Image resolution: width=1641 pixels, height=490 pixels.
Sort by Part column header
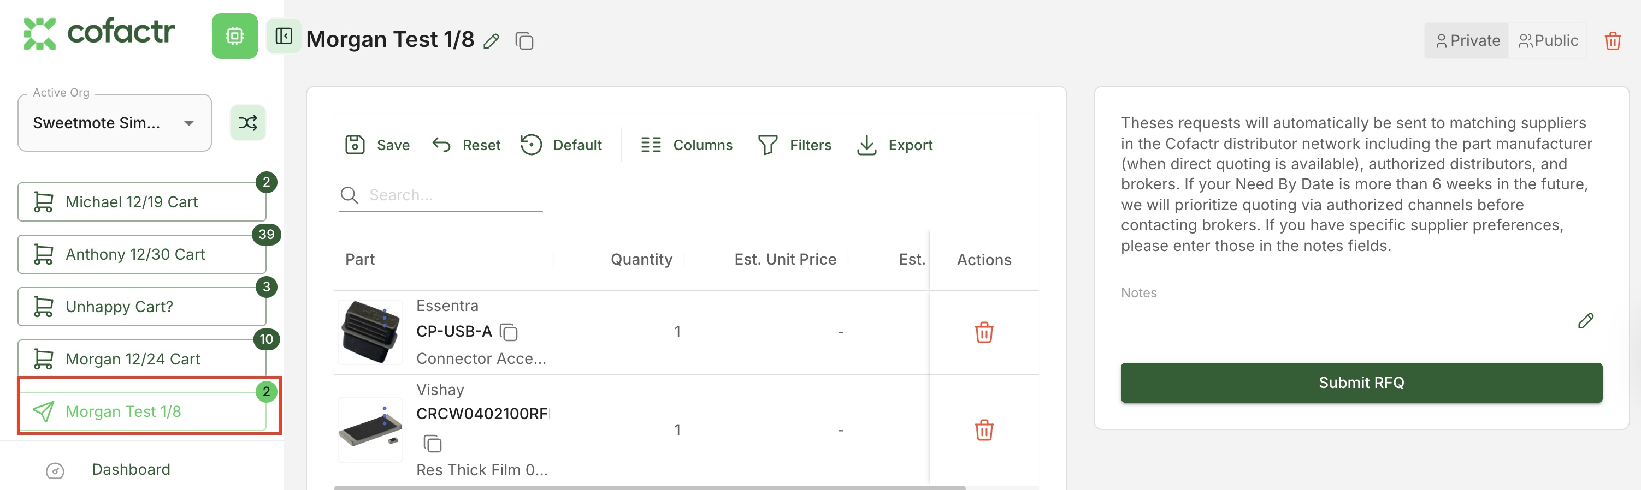coord(360,260)
